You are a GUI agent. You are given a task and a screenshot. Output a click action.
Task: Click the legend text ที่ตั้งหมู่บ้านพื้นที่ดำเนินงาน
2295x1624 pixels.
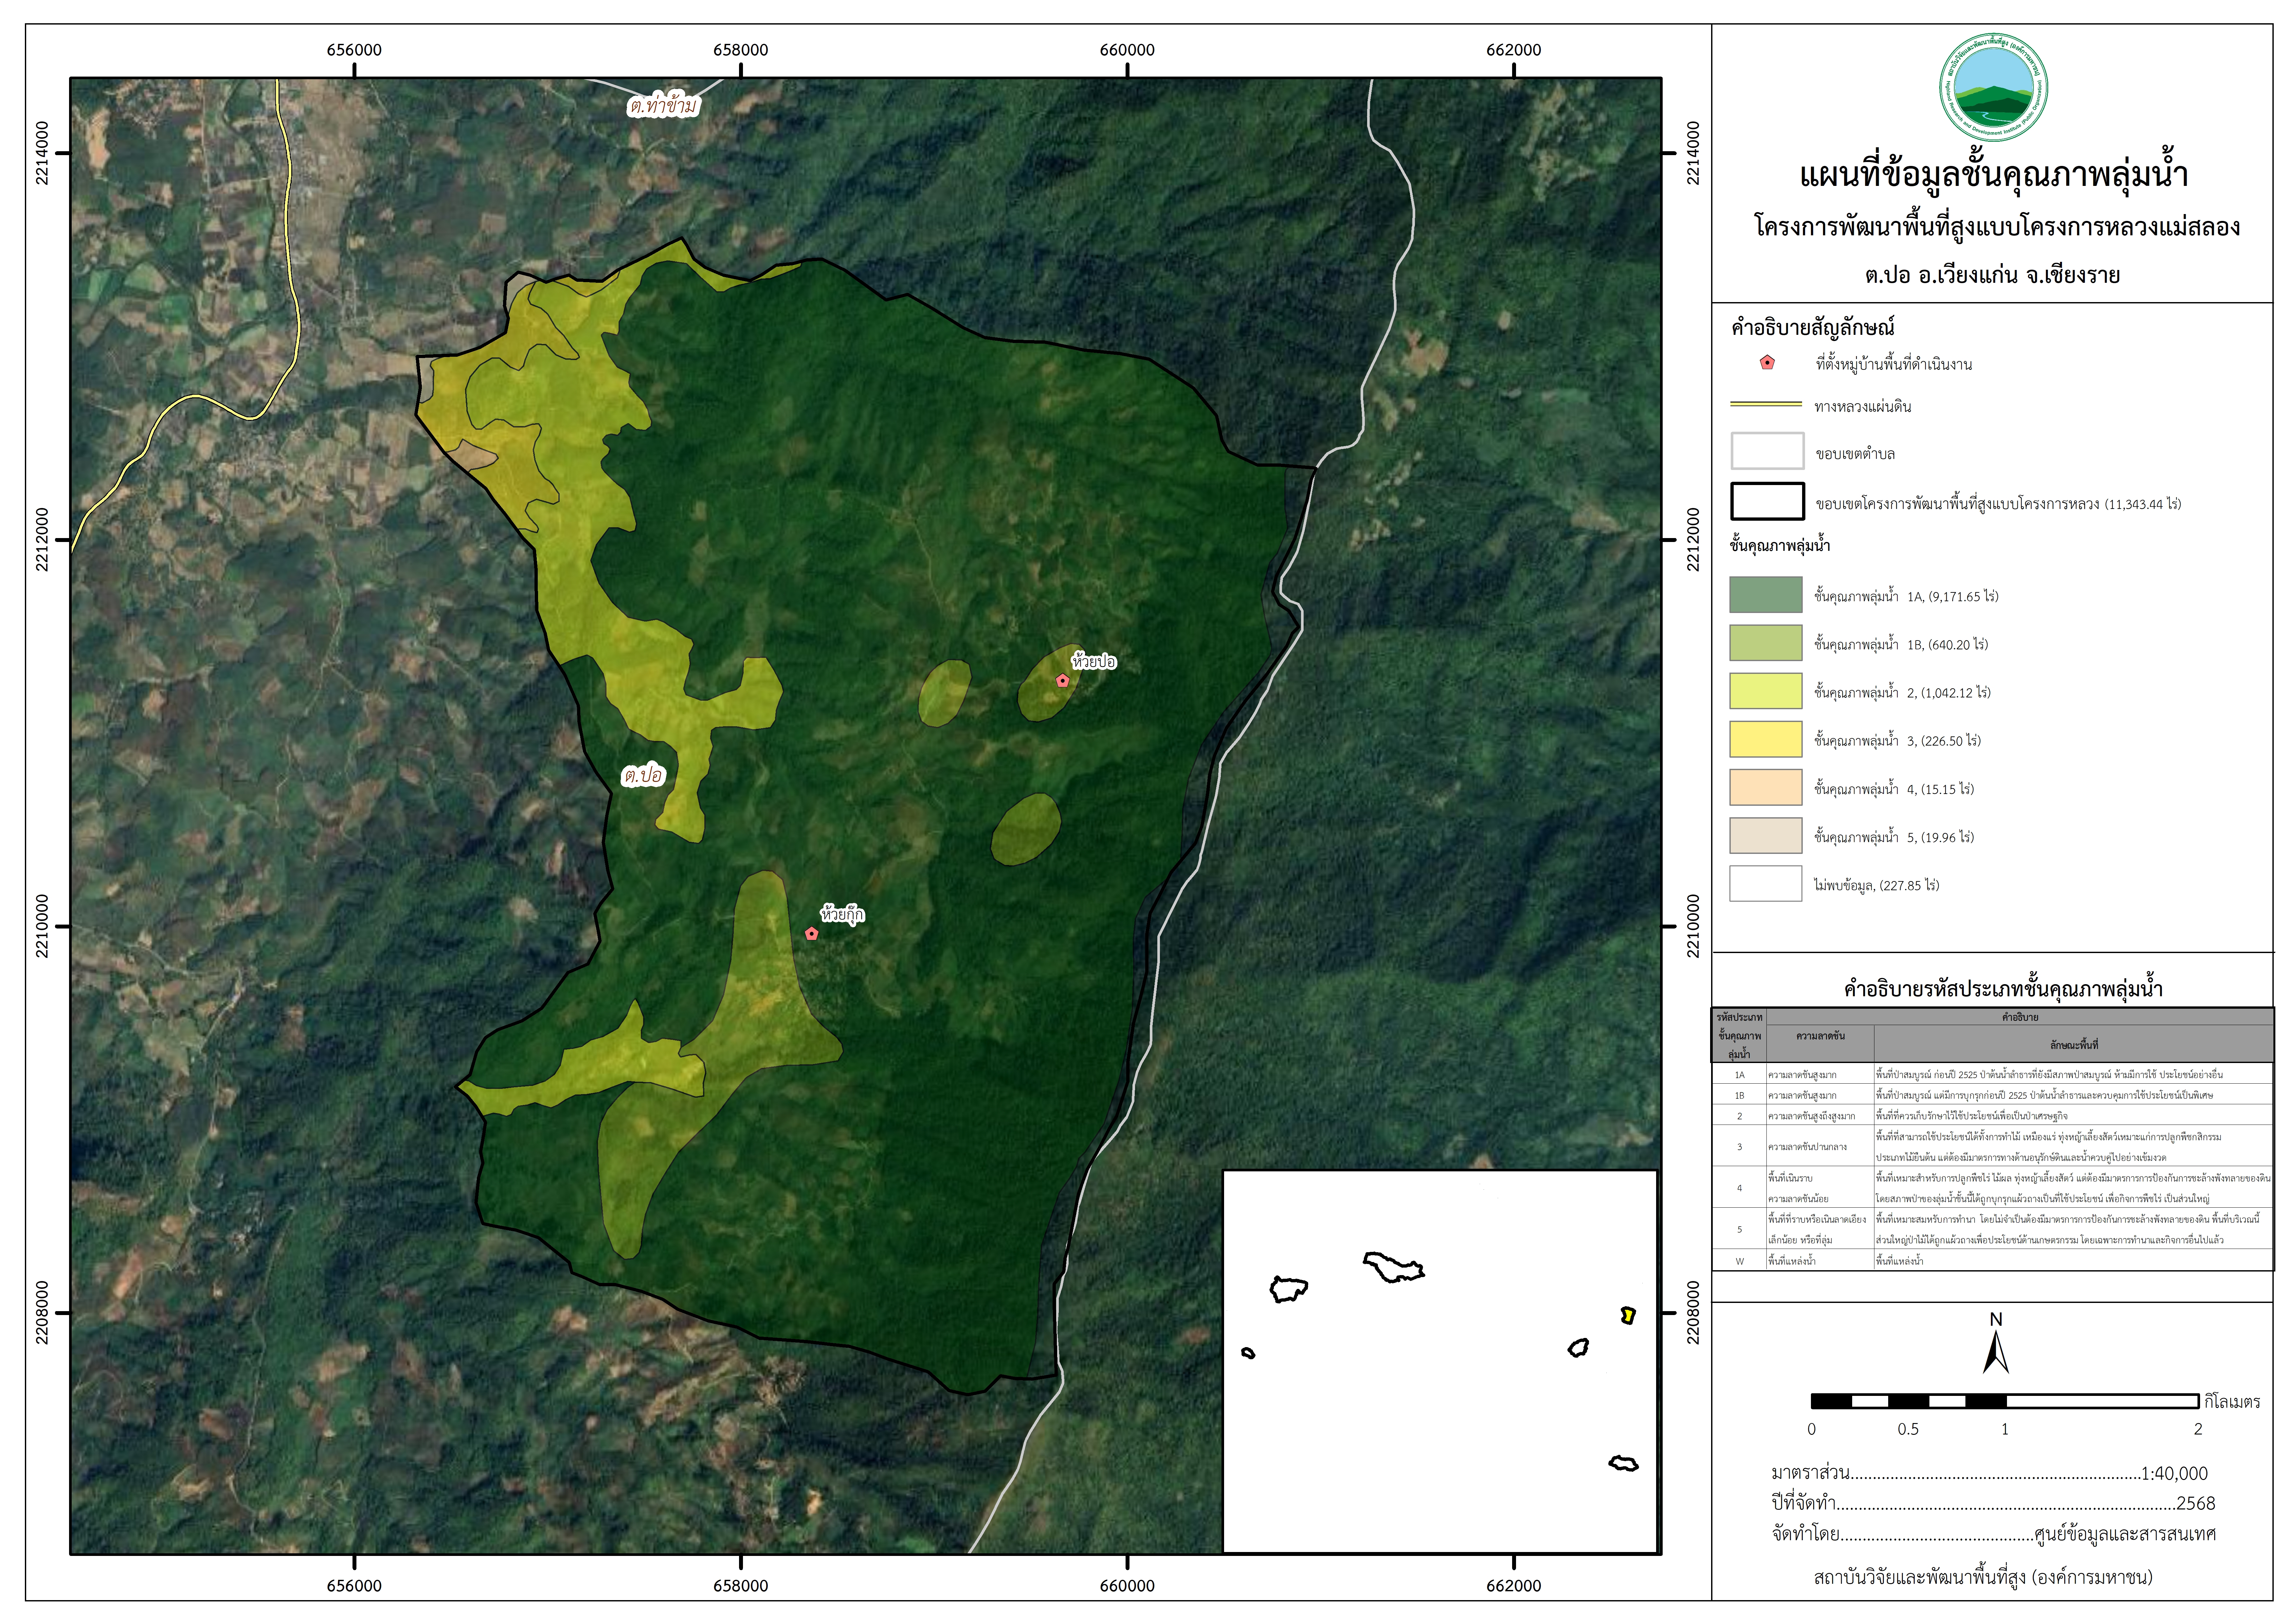(1894, 364)
